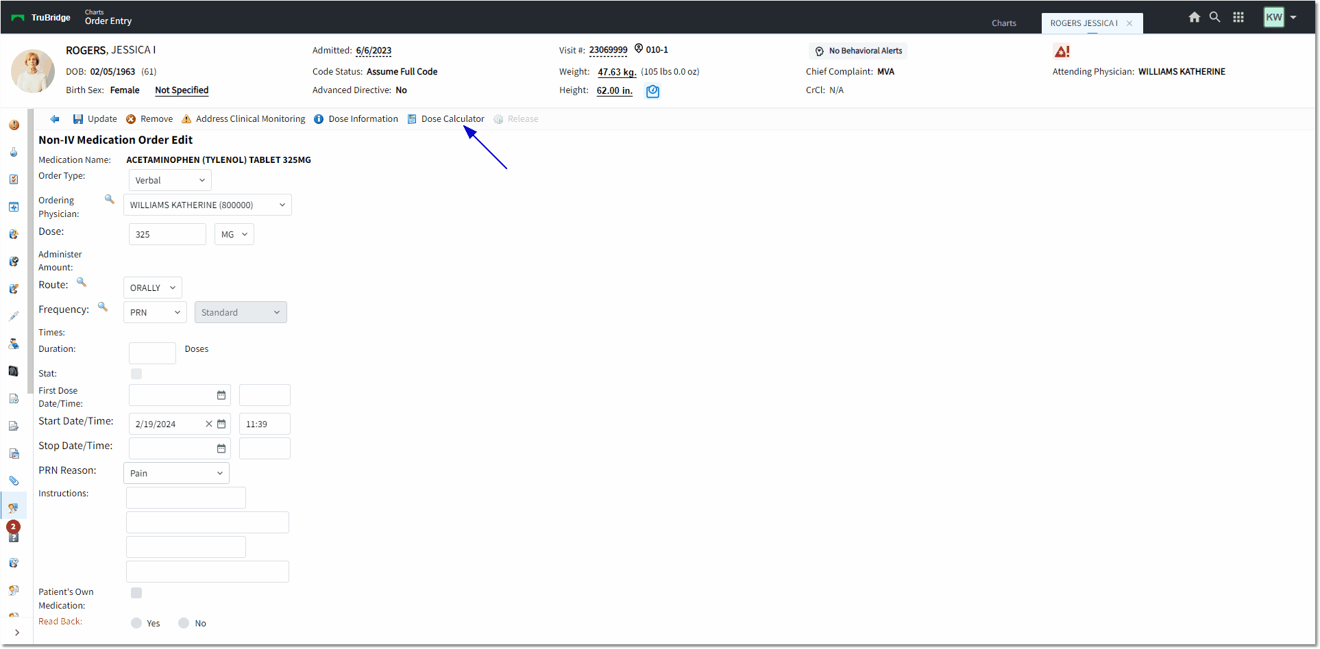
Task: Click the First Dose time input field
Action: [265, 395]
